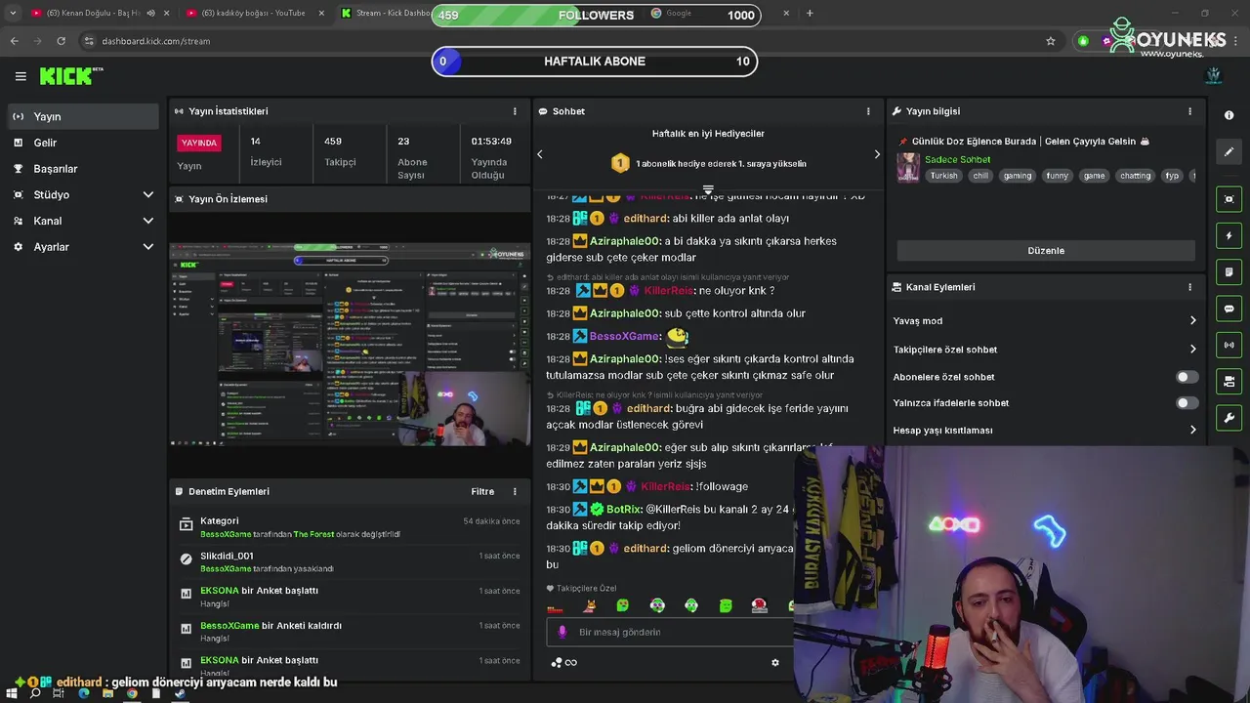Screen dimensions: 1250x703
Task: Click the Bir mesaj gönderin chat input
Action: [x=672, y=632]
